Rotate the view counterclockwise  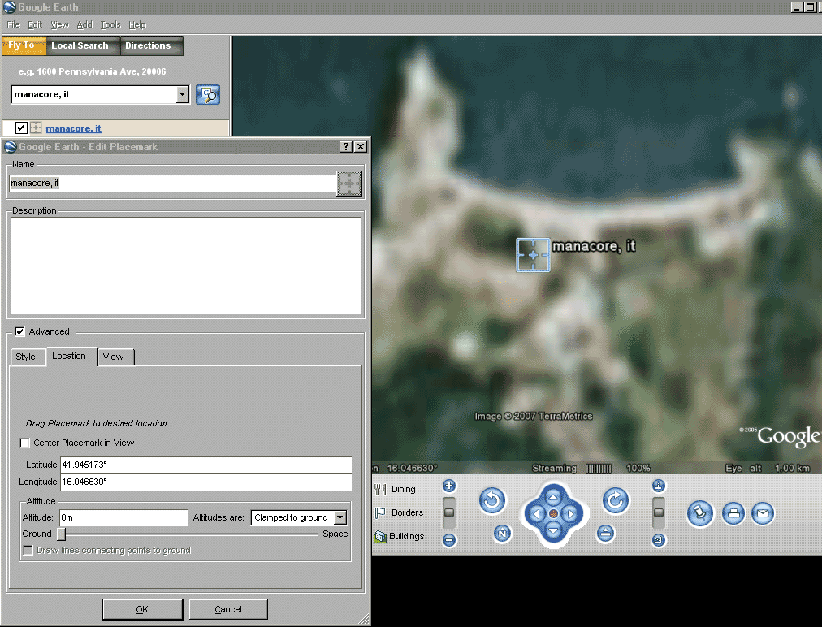pos(491,501)
